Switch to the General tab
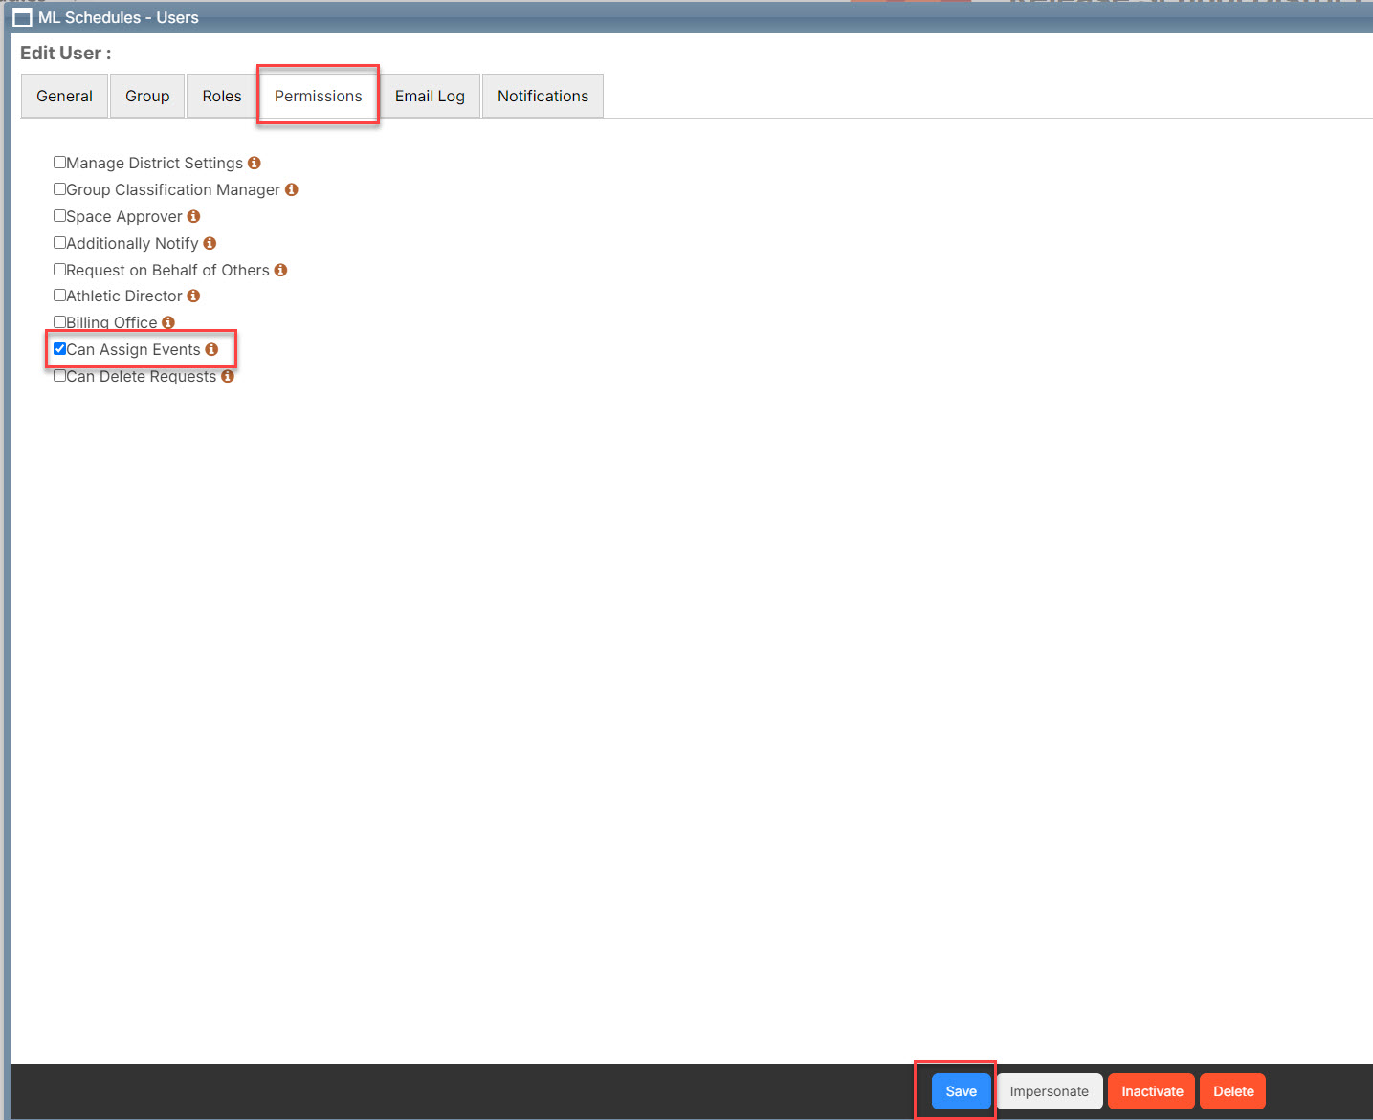 click(64, 96)
